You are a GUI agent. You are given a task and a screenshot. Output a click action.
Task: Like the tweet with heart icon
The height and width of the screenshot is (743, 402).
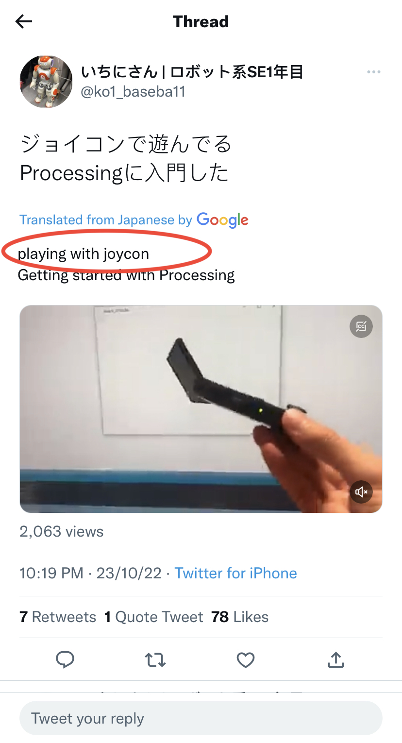pos(246,660)
